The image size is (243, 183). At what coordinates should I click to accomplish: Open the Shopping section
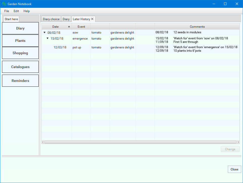click(20, 53)
